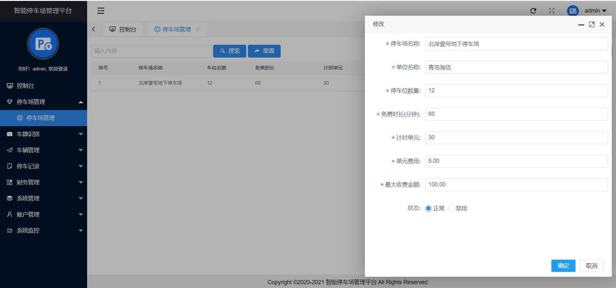Maximize the 修改 dialog
616x288 pixels.
[592, 24]
